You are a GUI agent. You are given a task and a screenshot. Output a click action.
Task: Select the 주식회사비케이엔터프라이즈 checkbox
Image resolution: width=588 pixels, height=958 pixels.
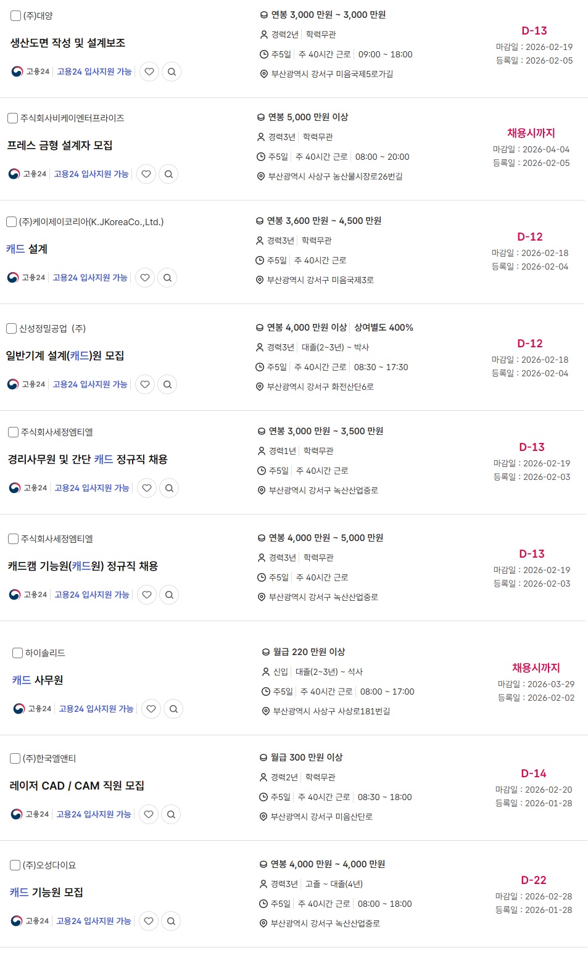13,118
